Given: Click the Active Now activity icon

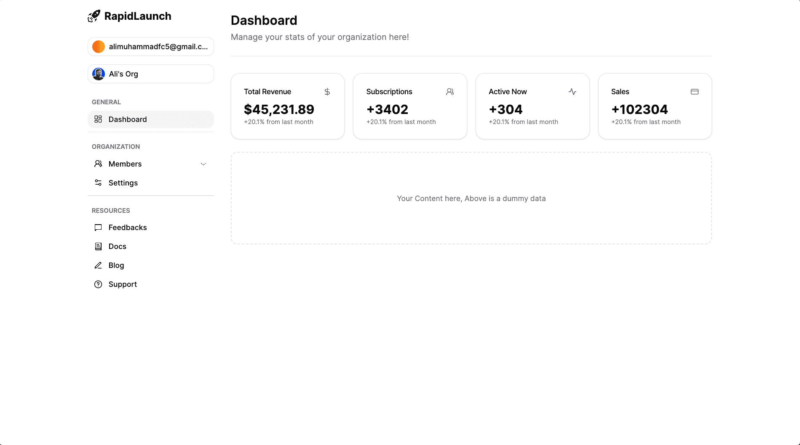Looking at the screenshot, I should [x=572, y=91].
